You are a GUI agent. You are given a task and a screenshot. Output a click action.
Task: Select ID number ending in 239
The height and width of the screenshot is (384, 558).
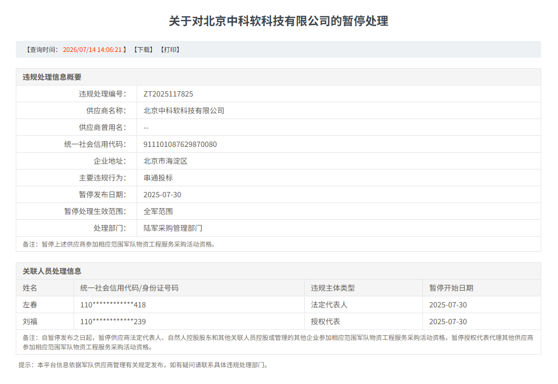tap(113, 322)
